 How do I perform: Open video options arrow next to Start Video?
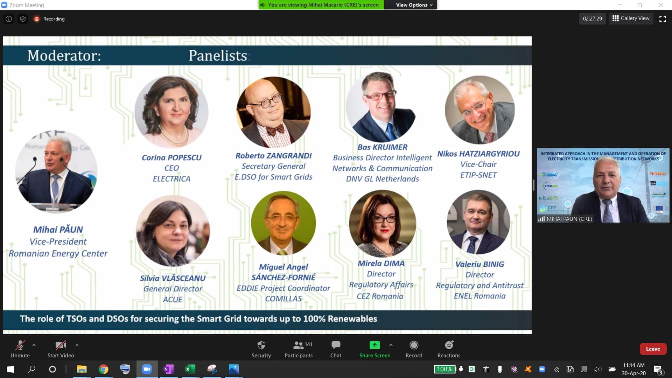click(x=77, y=345)
